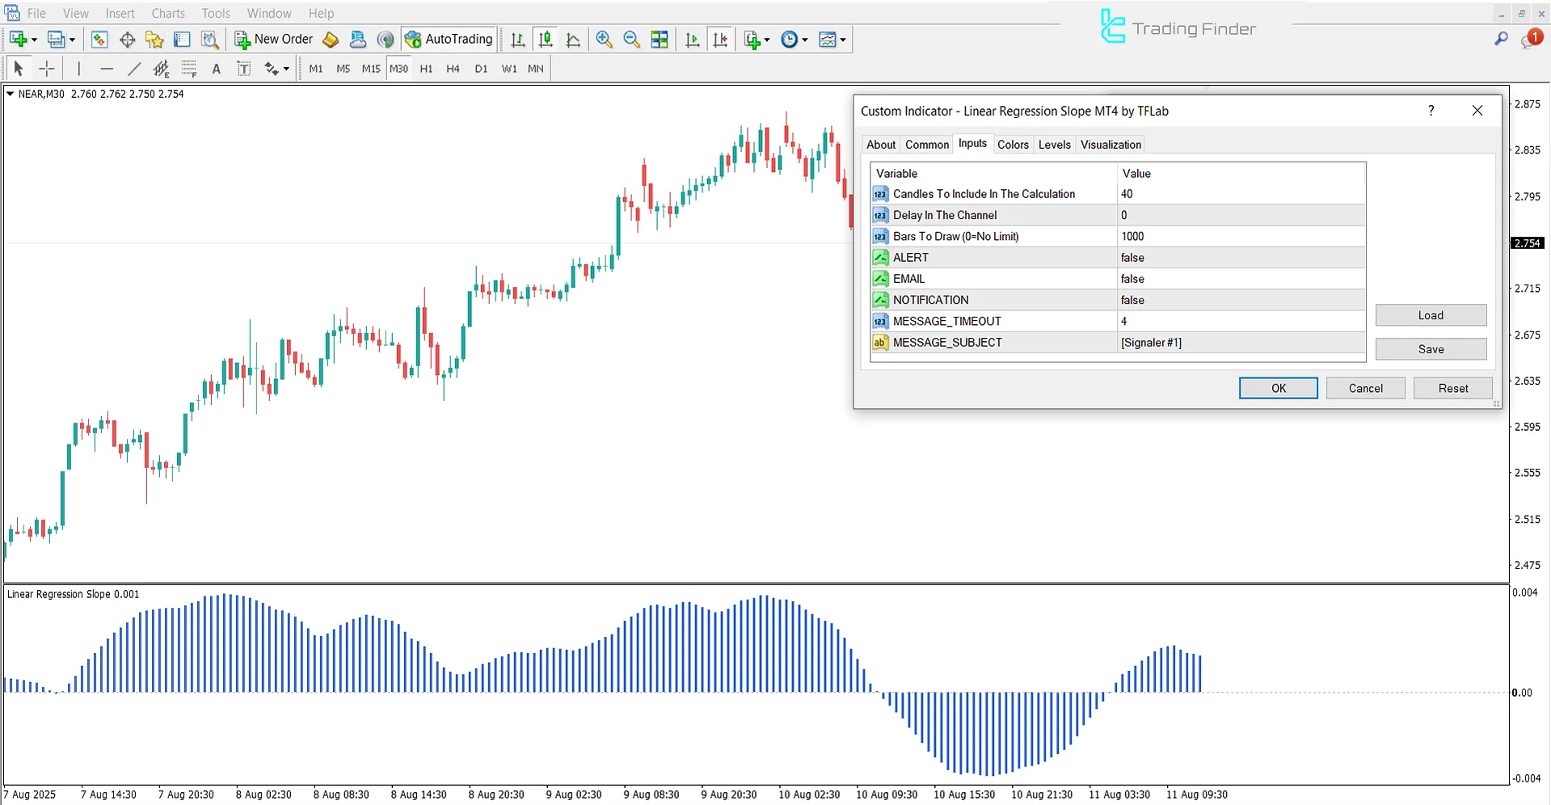Click Reset to restore default inputs
Image resolution: width=1551 pixels, height=805 pixels.
pyautogui.click(x=1452, y=388)
